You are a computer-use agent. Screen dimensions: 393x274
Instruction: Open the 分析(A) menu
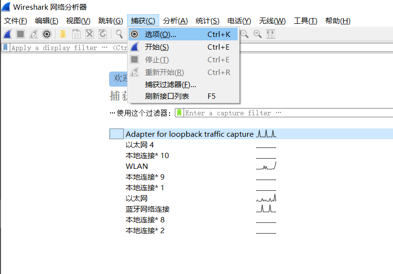175,21
